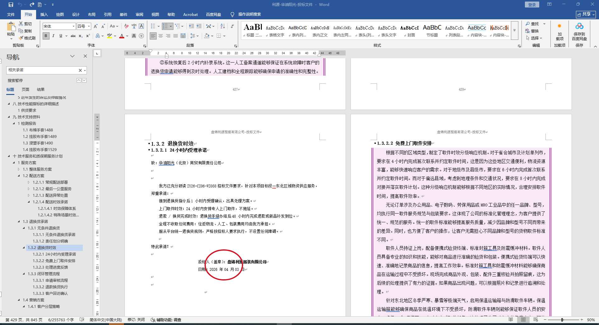Toggle subscript formatting

(x=81, y=36)
